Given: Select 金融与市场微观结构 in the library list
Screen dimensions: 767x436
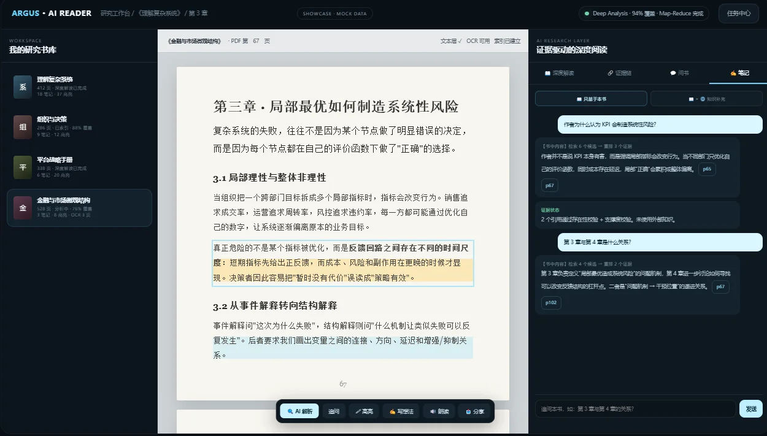Looking at the screenshot, I should click(79, 208).
